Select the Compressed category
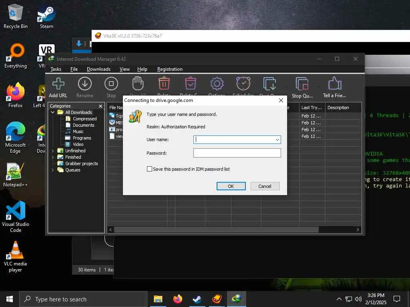Image resolution: width=410 pixels, height=307 pixels. point(85,119)
